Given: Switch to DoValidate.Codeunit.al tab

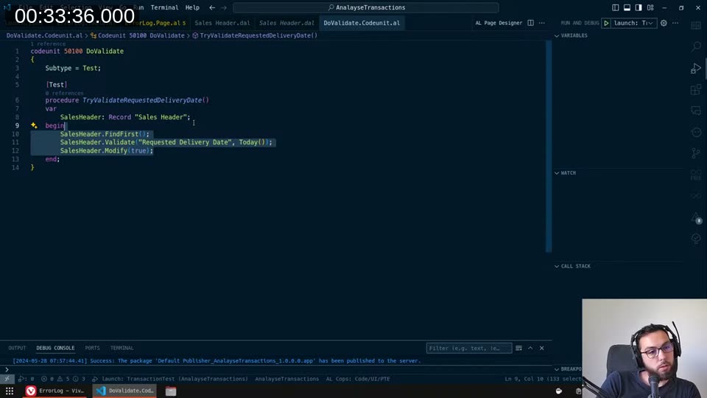Looking at the screenshot, I should click(362, 23).
